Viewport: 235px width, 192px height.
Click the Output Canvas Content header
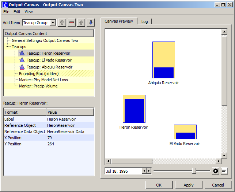point(49,34)
